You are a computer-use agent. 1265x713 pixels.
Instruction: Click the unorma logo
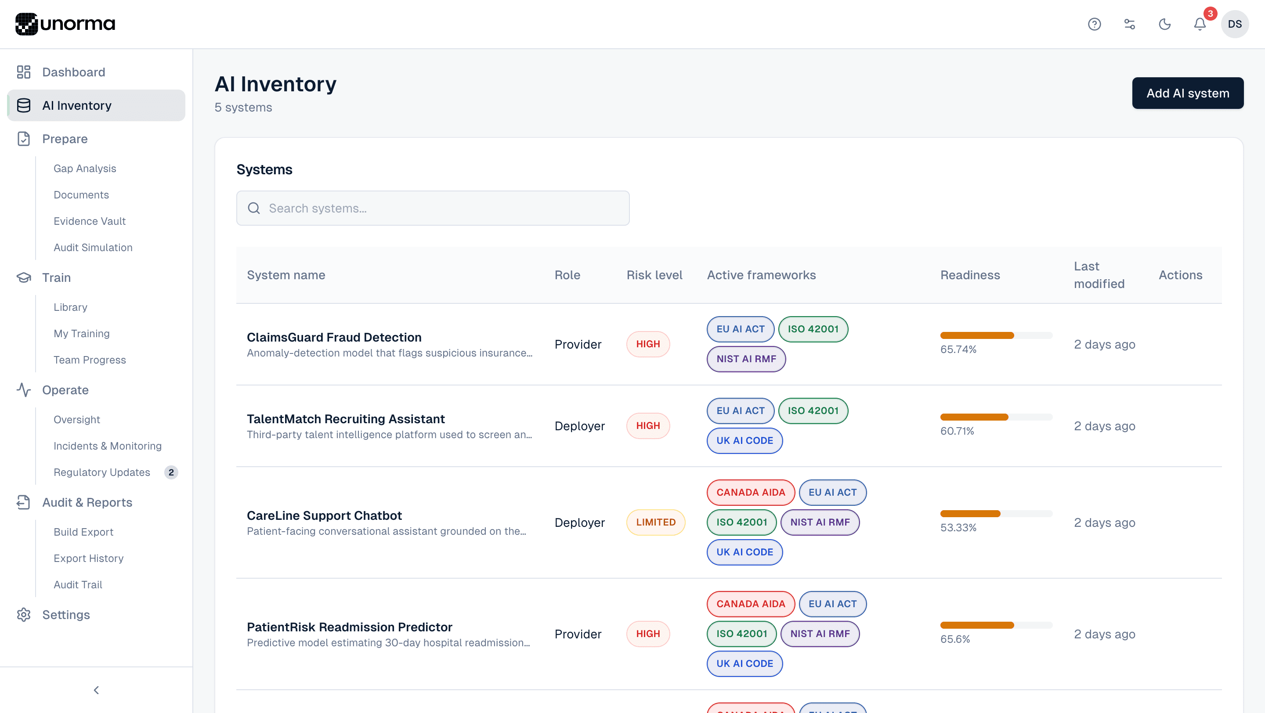click(x=65, y=24)
